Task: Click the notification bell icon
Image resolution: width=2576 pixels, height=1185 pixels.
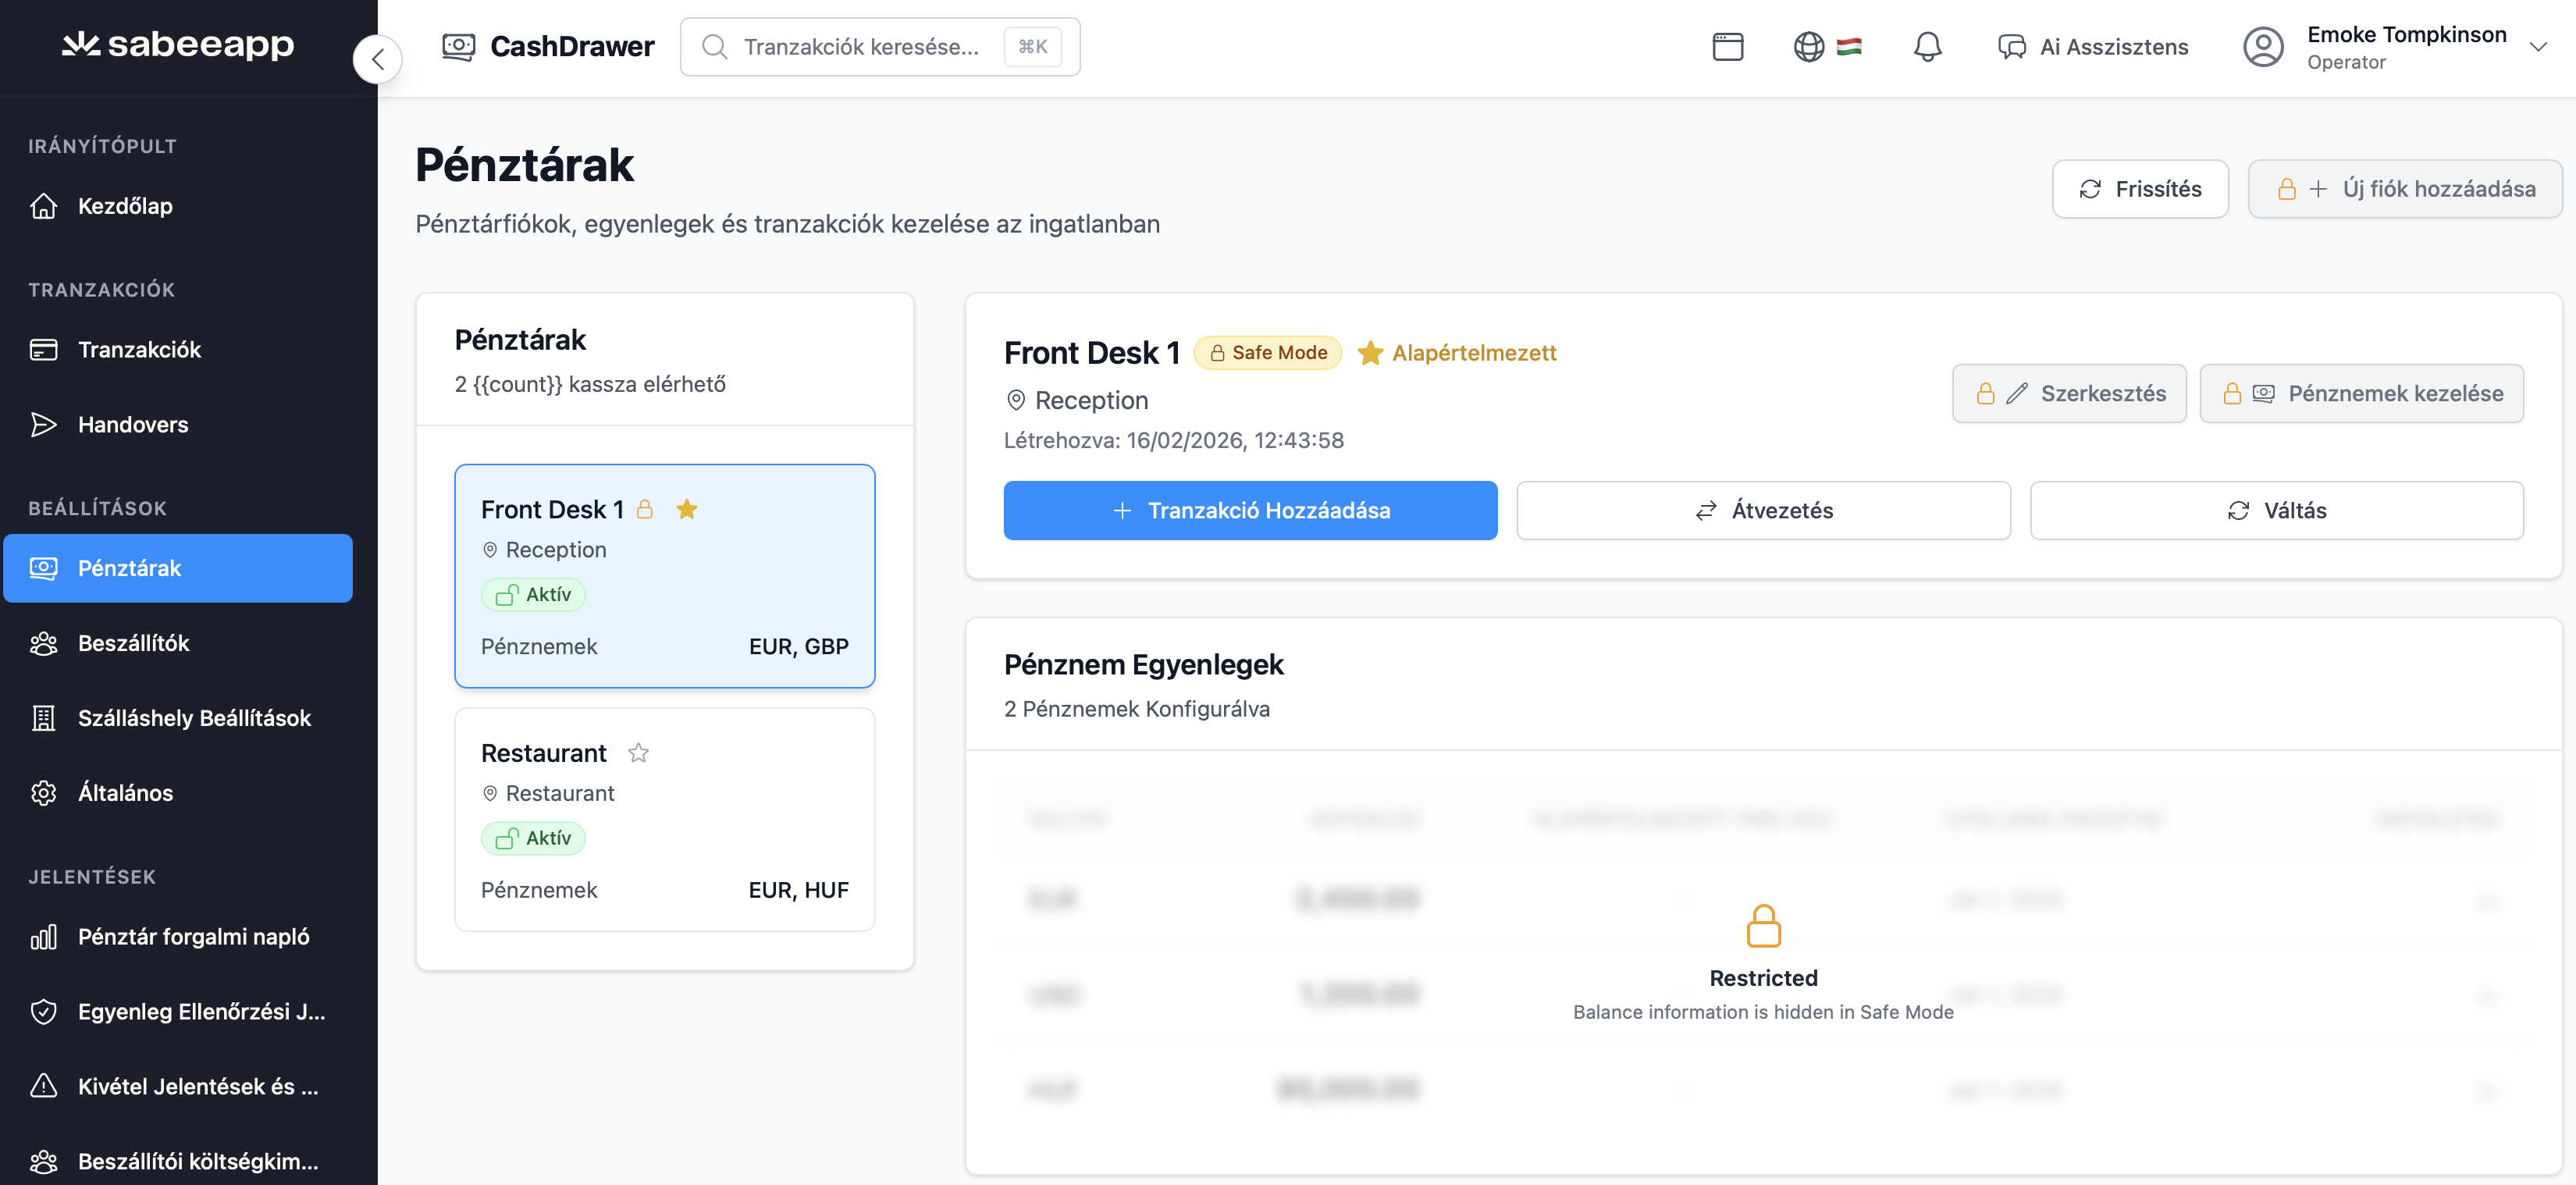Action: 1926,47
